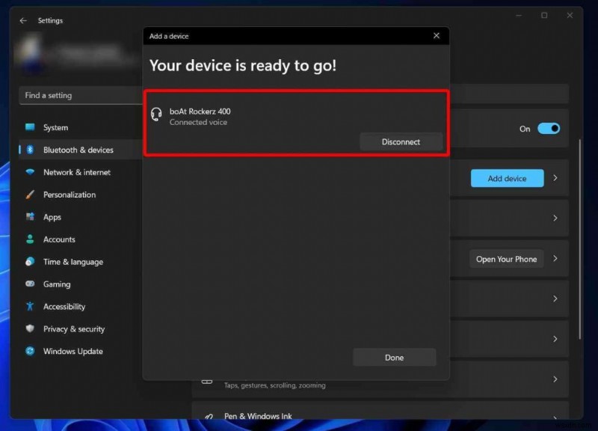The width and height of the screenshot is (598, 431).
Task: Open Network & internet settings
Action: [x=80, y=172]
